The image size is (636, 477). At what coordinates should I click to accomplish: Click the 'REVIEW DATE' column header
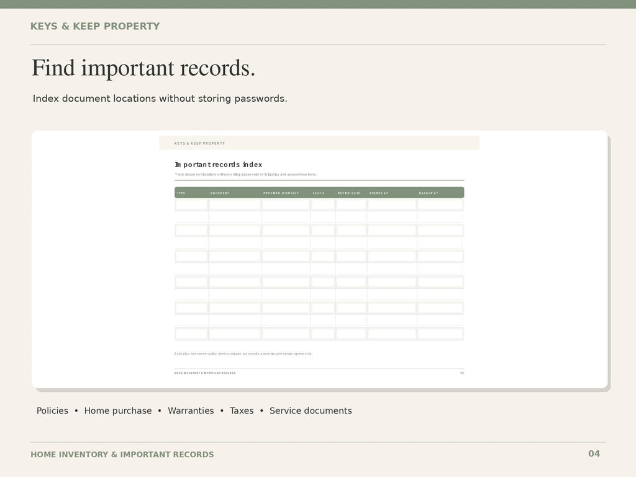[x=349, y=193]
